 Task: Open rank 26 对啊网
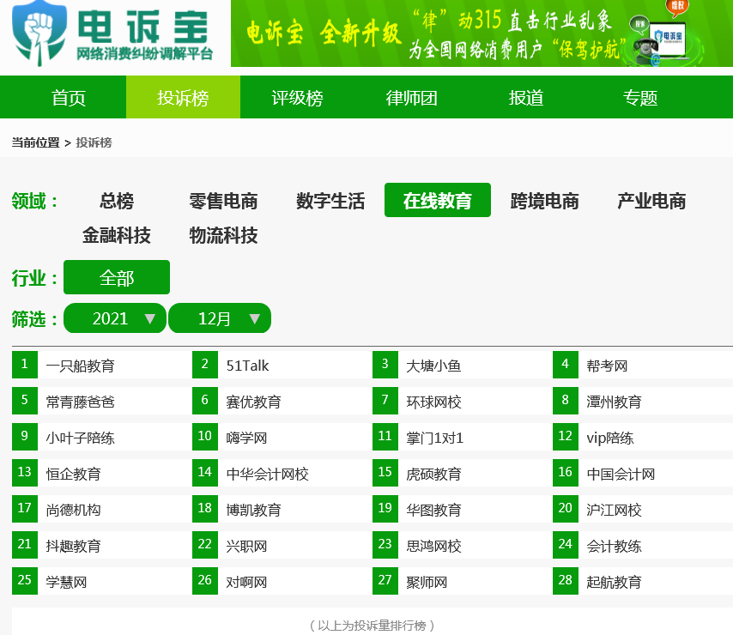click(247, 582)
